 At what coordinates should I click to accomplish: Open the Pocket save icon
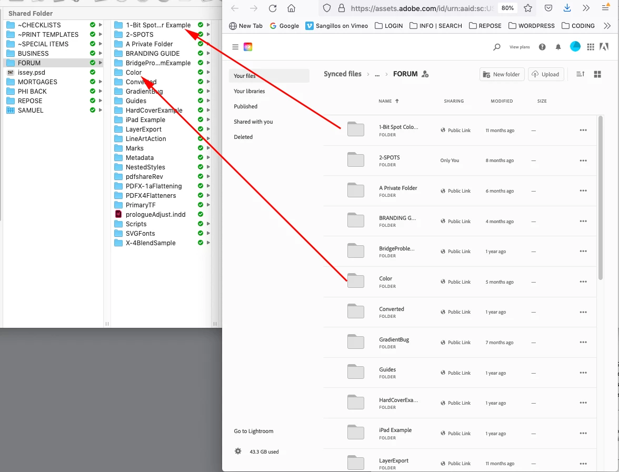(548, 8)
